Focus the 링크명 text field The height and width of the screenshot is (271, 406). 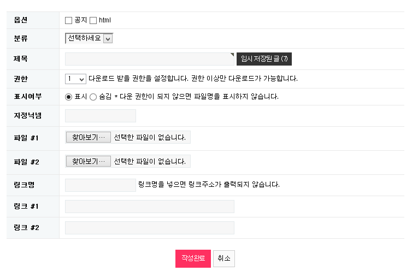click(x=100, y=185)
